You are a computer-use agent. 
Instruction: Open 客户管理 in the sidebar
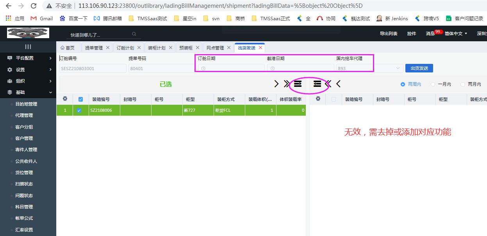tap(24, 138)
